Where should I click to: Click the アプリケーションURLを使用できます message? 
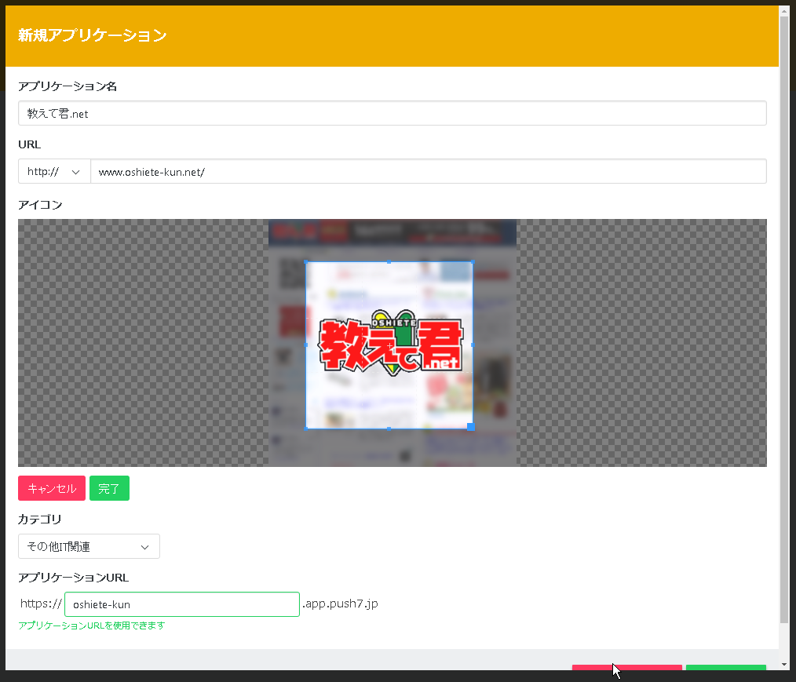click(91, 625)
